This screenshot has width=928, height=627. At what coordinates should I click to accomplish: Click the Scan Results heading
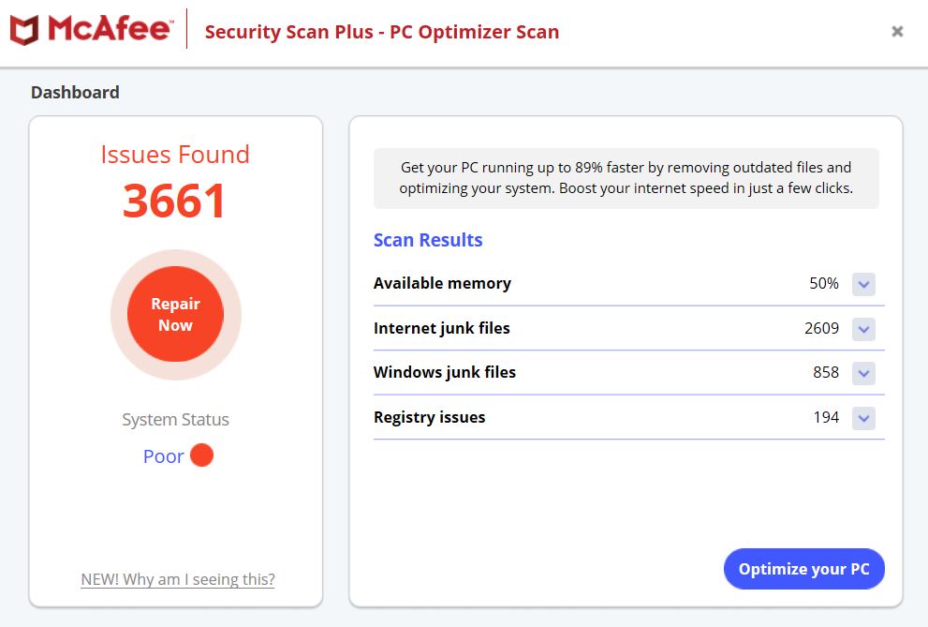click(428, 240)
